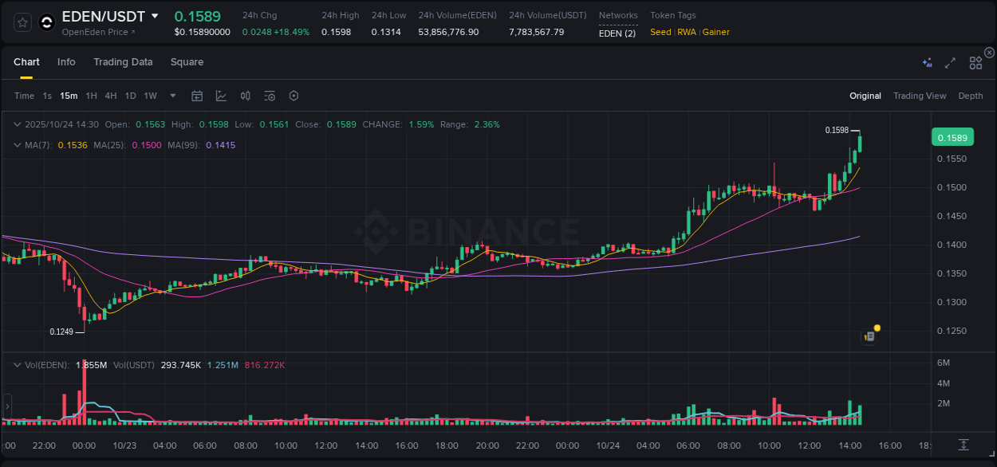Screen dimensions: 997x467
Task: Open the extra intervals dropdown beside 1W
Action: 171,96
